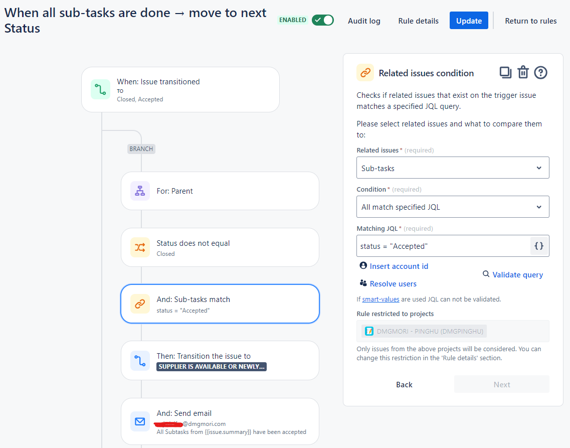The height and width of the screenshot is (448, 570).
Task: Expand the Condition All match specified JQL dropdown
Action: [453, 207]
